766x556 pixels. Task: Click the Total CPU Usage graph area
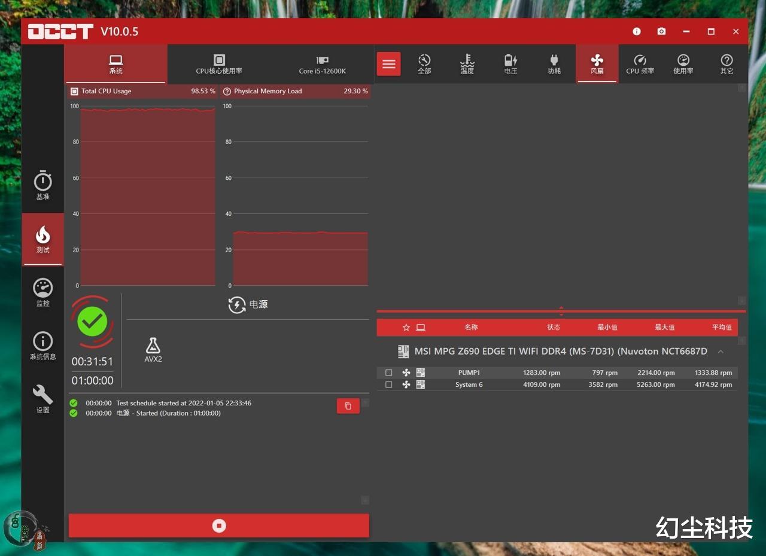(148, 196)
